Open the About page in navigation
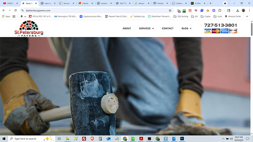253x142 pixels. tap(127, 28)
